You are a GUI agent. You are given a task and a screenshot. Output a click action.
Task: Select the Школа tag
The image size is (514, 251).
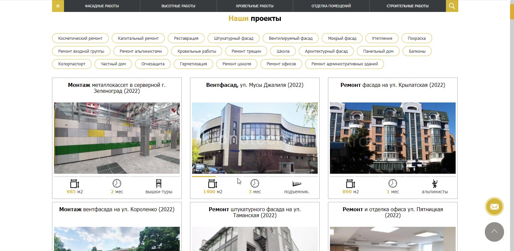(x=283, y=51)
